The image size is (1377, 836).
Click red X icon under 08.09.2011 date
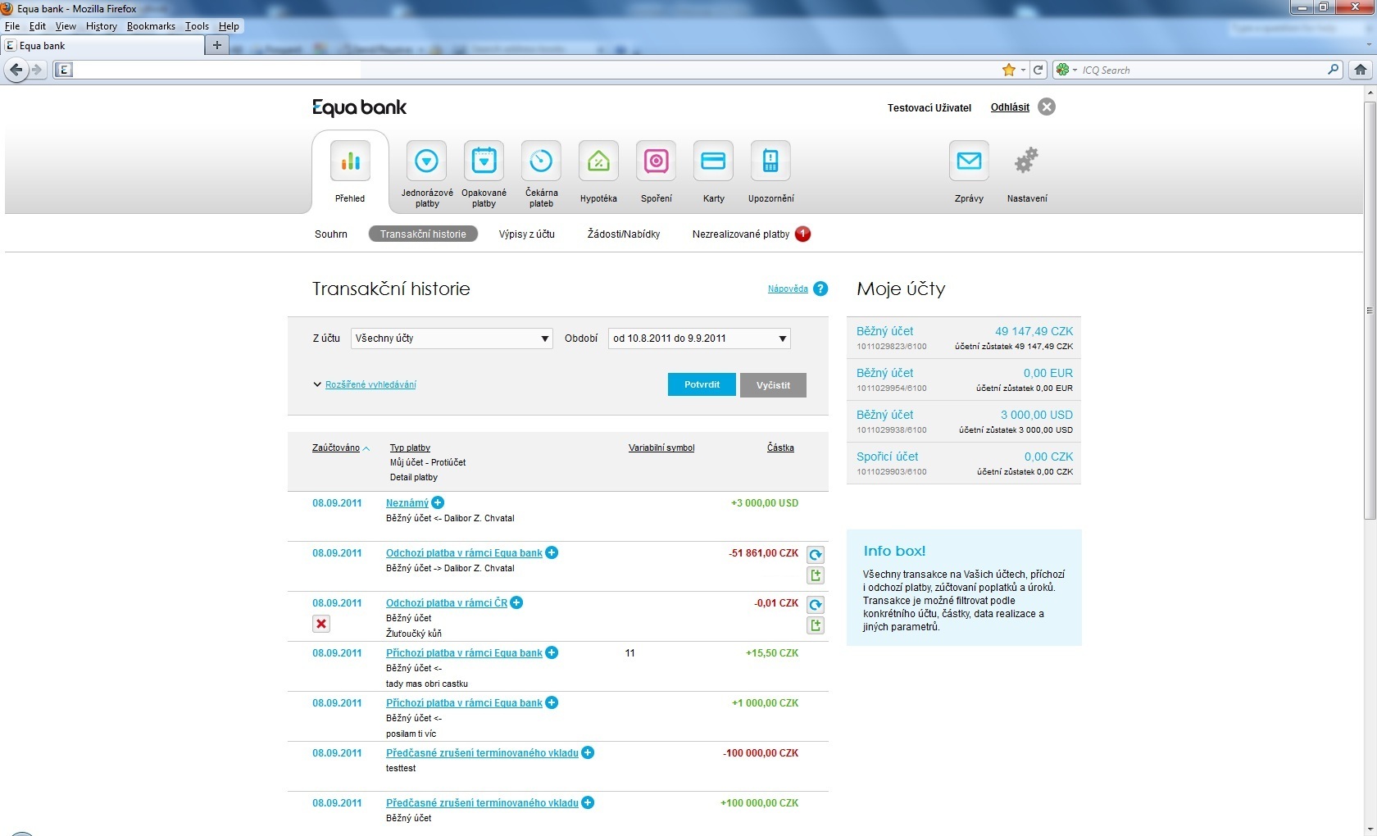click(321, 624)
